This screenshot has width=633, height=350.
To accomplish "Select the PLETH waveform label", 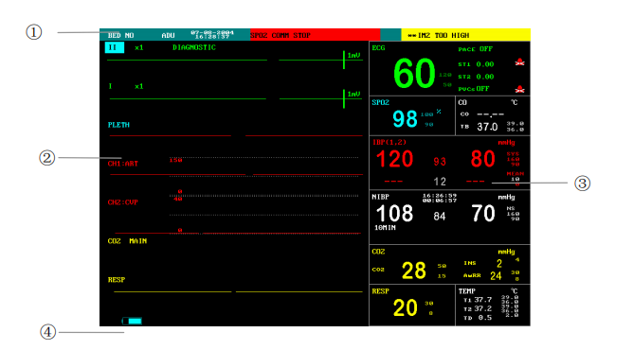I will tap(118, 125).
